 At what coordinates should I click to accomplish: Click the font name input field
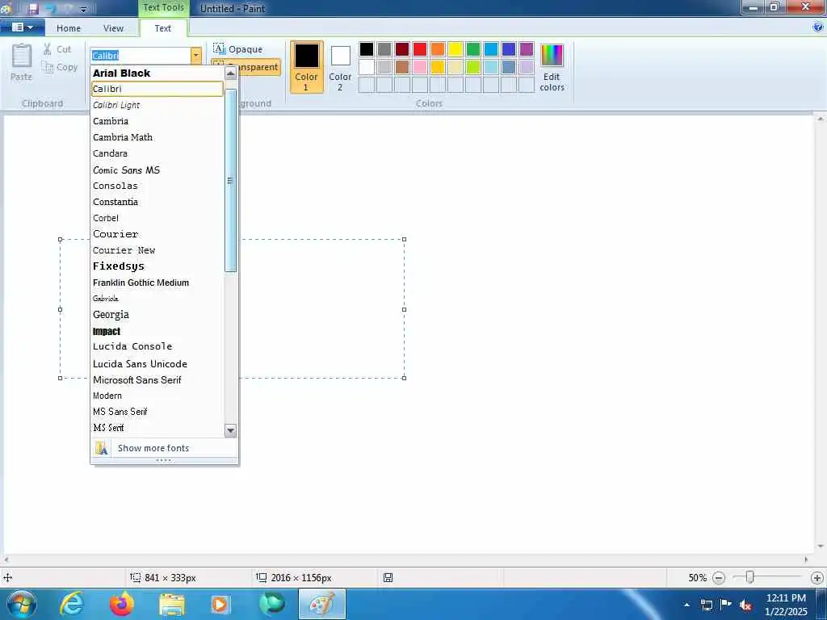pos(141,56)
